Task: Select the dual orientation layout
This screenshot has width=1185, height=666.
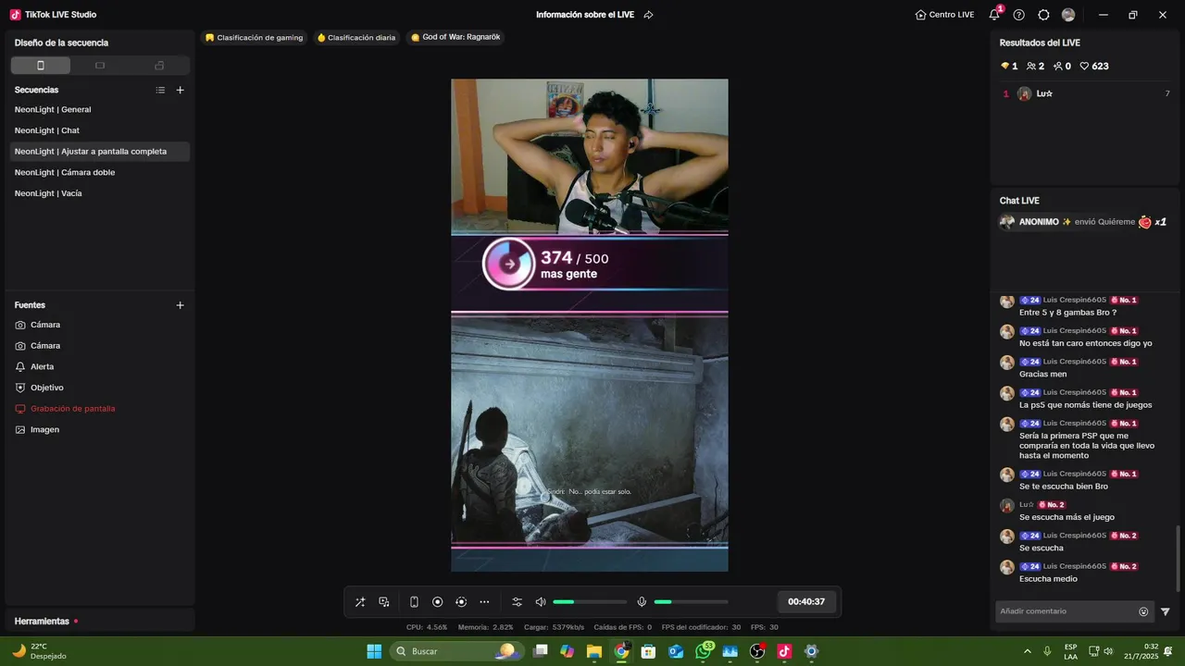Action: (159, 66)
